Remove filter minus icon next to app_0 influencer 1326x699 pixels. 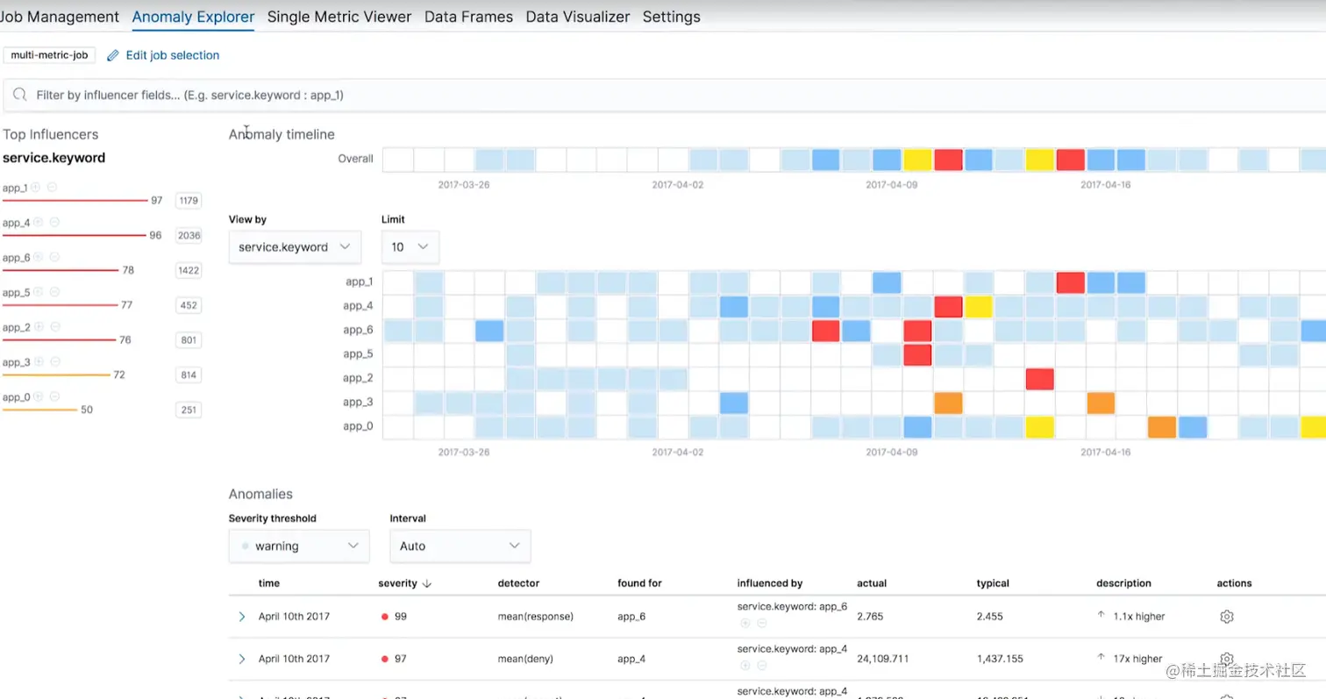[54, 396]
